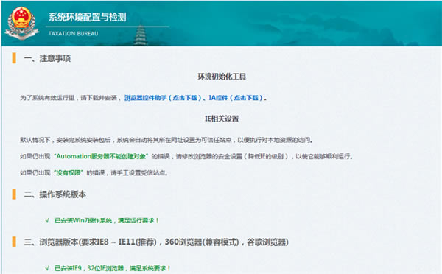Click the 环境初始化工具 subheading
Viewport: 442px width, 274px height.
tap(222, 77)
